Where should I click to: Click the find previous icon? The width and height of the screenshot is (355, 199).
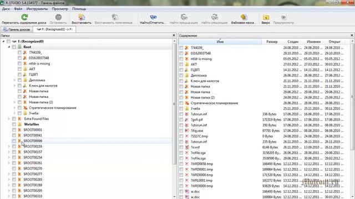[x=184, y=17]
